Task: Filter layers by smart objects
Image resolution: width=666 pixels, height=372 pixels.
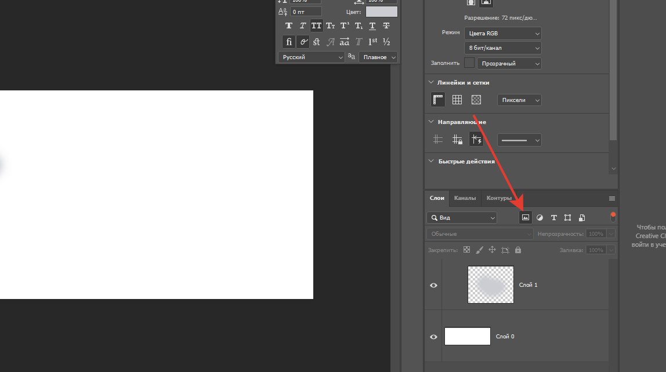Action: [582, 218]
